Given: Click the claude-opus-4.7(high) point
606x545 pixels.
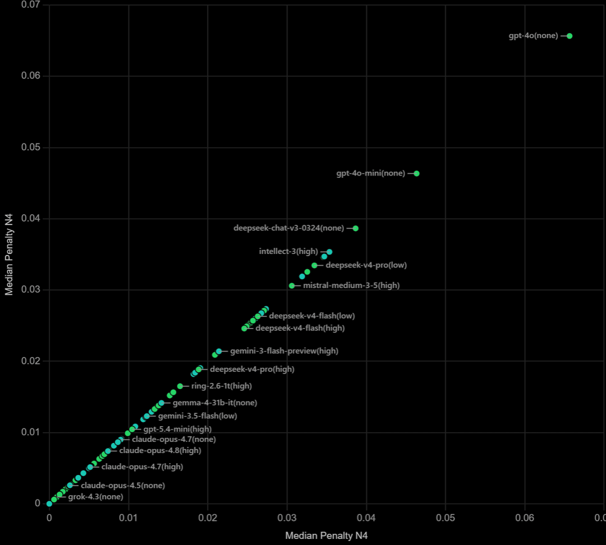Looking at the screenshot, I should click(x=90, y=467).
